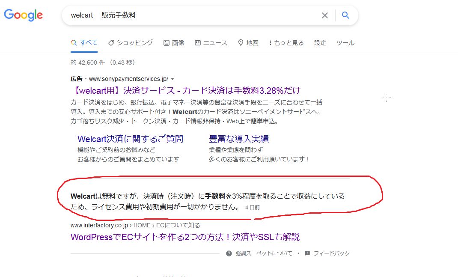Click the 4 日前 date label

pyautogui.click(x=253, y=208)
